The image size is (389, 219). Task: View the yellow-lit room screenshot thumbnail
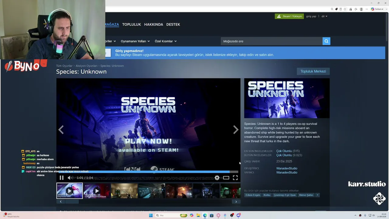[124, 191]
